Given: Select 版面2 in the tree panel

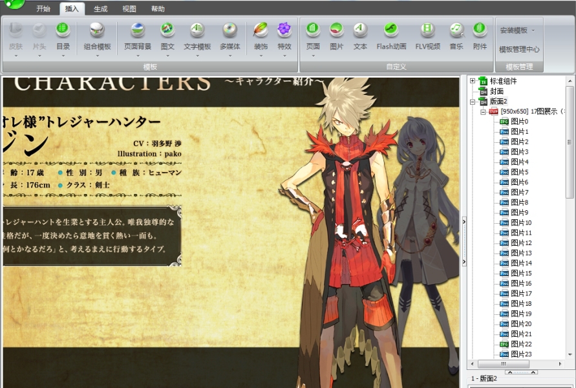Looking at the screenshot, I should pos(498,102).
